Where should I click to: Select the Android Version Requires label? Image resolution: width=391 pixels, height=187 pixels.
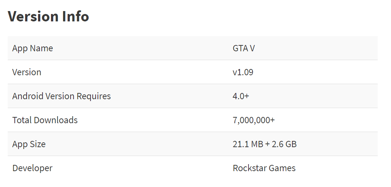point(61,96)
